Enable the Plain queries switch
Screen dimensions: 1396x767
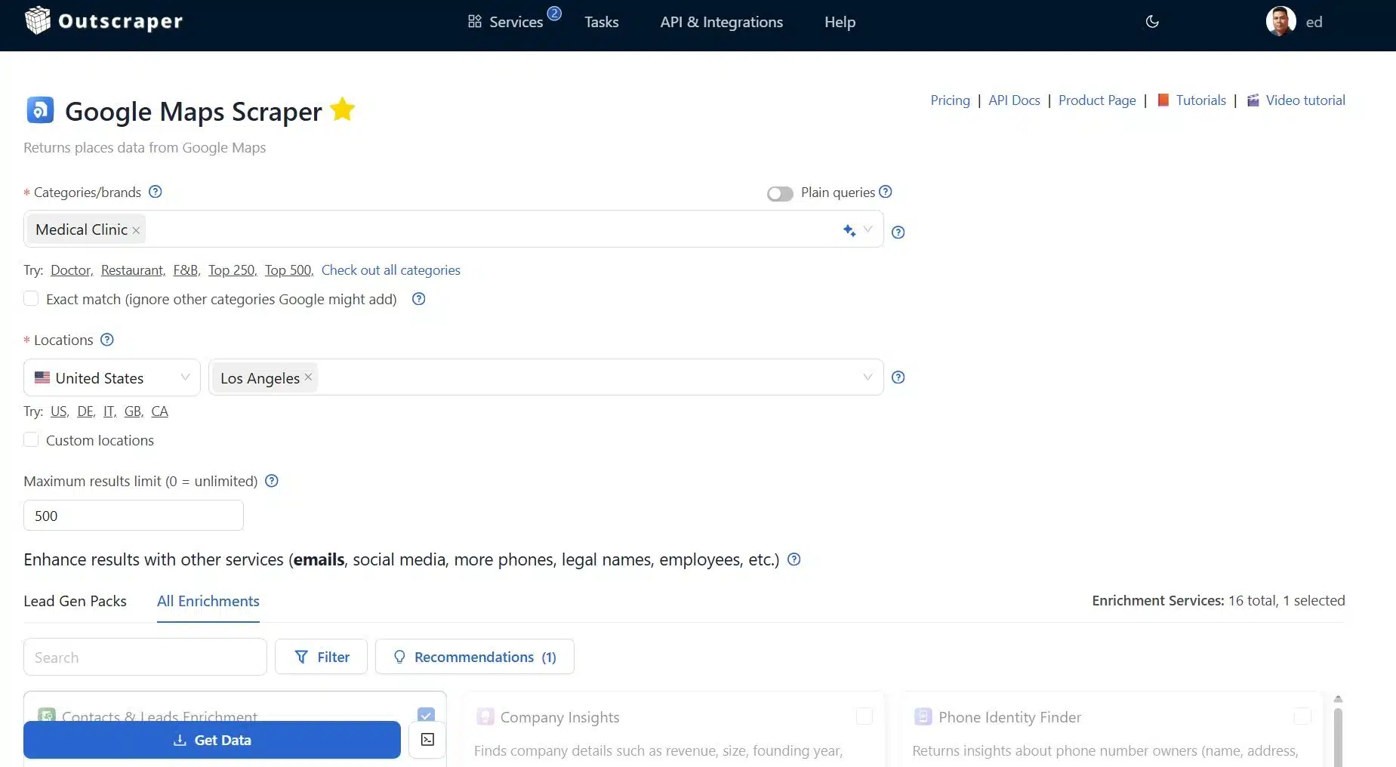tap(780, 194)
